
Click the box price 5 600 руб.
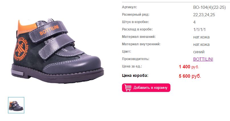190,76
